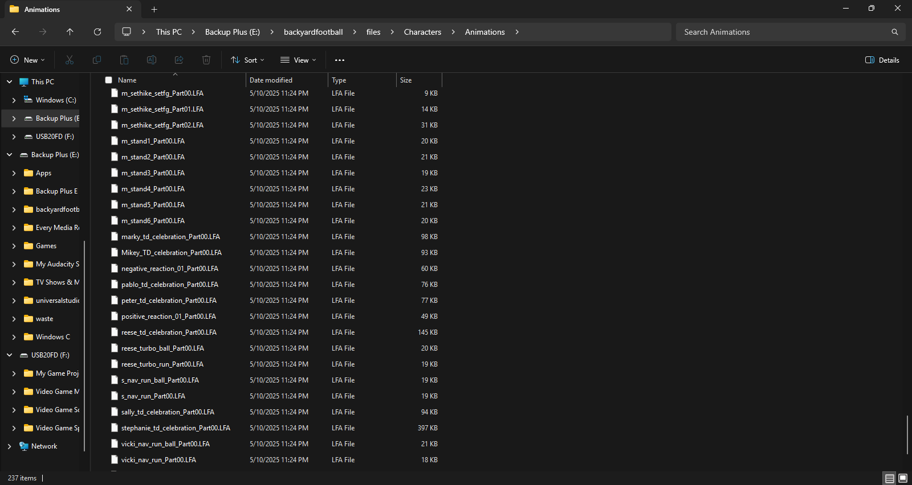Click file icon of m_stand1_Part00.LFA

[115, 141]
